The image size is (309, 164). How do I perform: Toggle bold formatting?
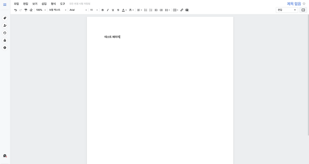103,10
